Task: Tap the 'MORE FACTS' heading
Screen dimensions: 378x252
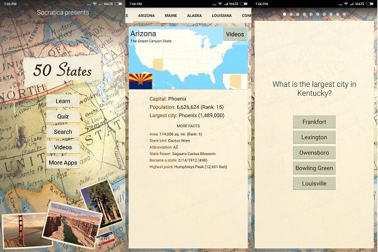Action: pyautogui.click(x=188, y=126)
